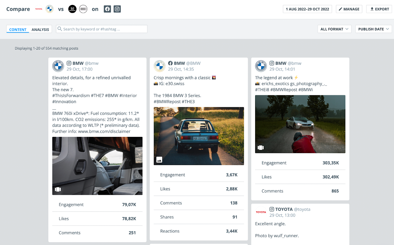Click the Honda logo in the Compare header
Screen dimensions: 394x245
(72, 9)
